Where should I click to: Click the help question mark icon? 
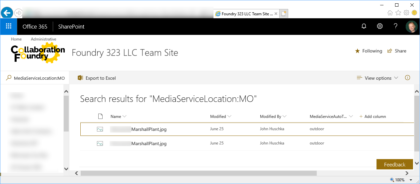pos(395,27)
